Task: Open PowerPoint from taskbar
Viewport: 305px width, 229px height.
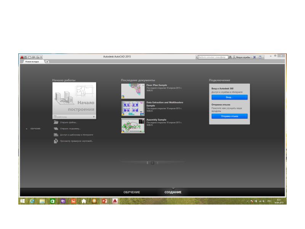Action: pyautogui.click(x=104, y=201)
